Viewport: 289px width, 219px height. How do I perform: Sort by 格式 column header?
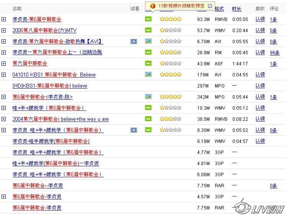point(219,9)
